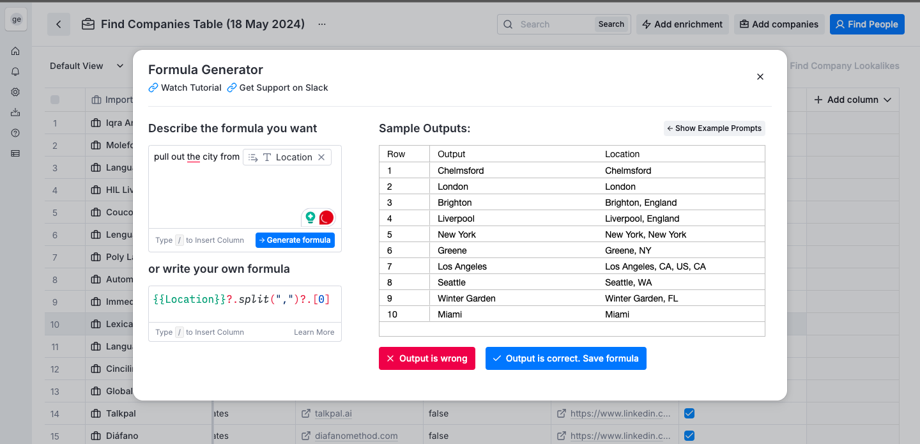This screenshot has width=920, height=444.
Task: Open the three-dot menu next to the table title
Action: [x=322, y=24]
